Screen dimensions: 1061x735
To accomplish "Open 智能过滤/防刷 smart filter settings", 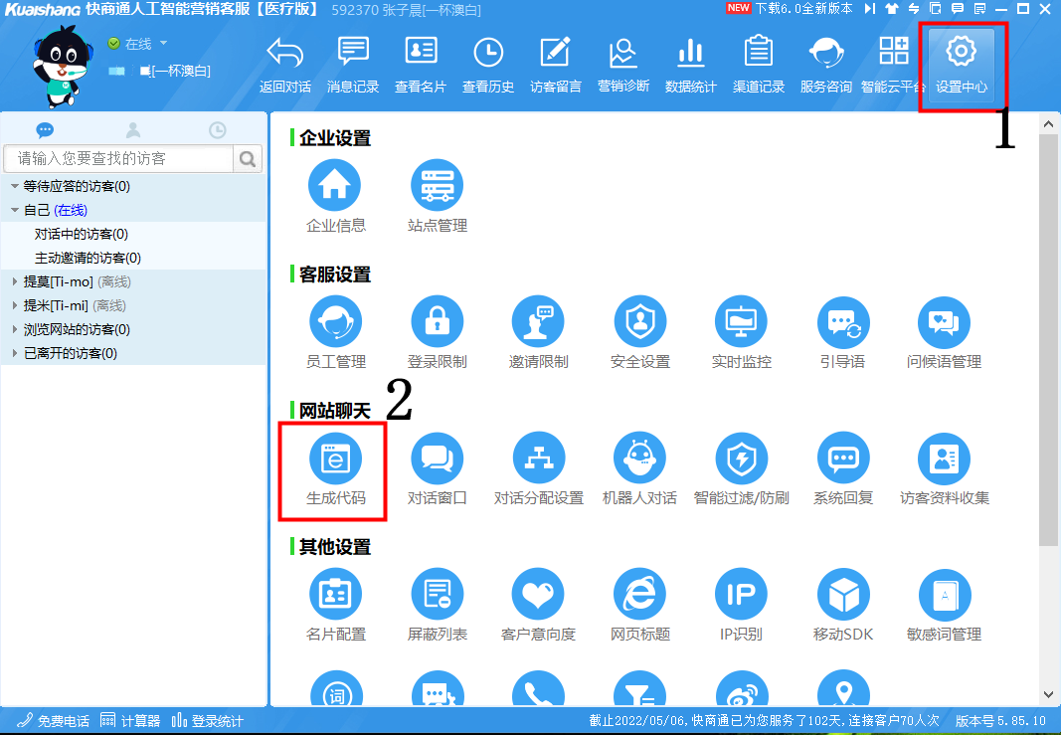I will click(x=741, y=459).
